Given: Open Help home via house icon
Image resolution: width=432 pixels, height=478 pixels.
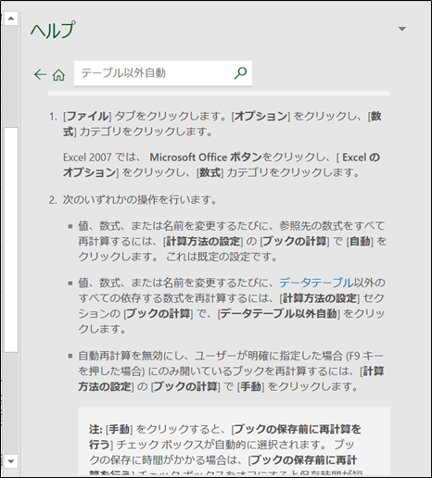Looking at the screenshot, I should (x=58, y=74).
